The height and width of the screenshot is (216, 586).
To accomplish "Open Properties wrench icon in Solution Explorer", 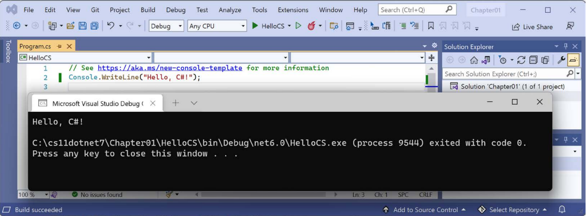I will (x=561, y=60).
